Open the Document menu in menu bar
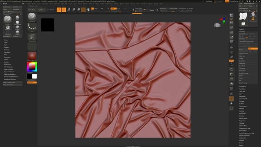The height and width of the screenshot is (147, 261). [45, 4]
